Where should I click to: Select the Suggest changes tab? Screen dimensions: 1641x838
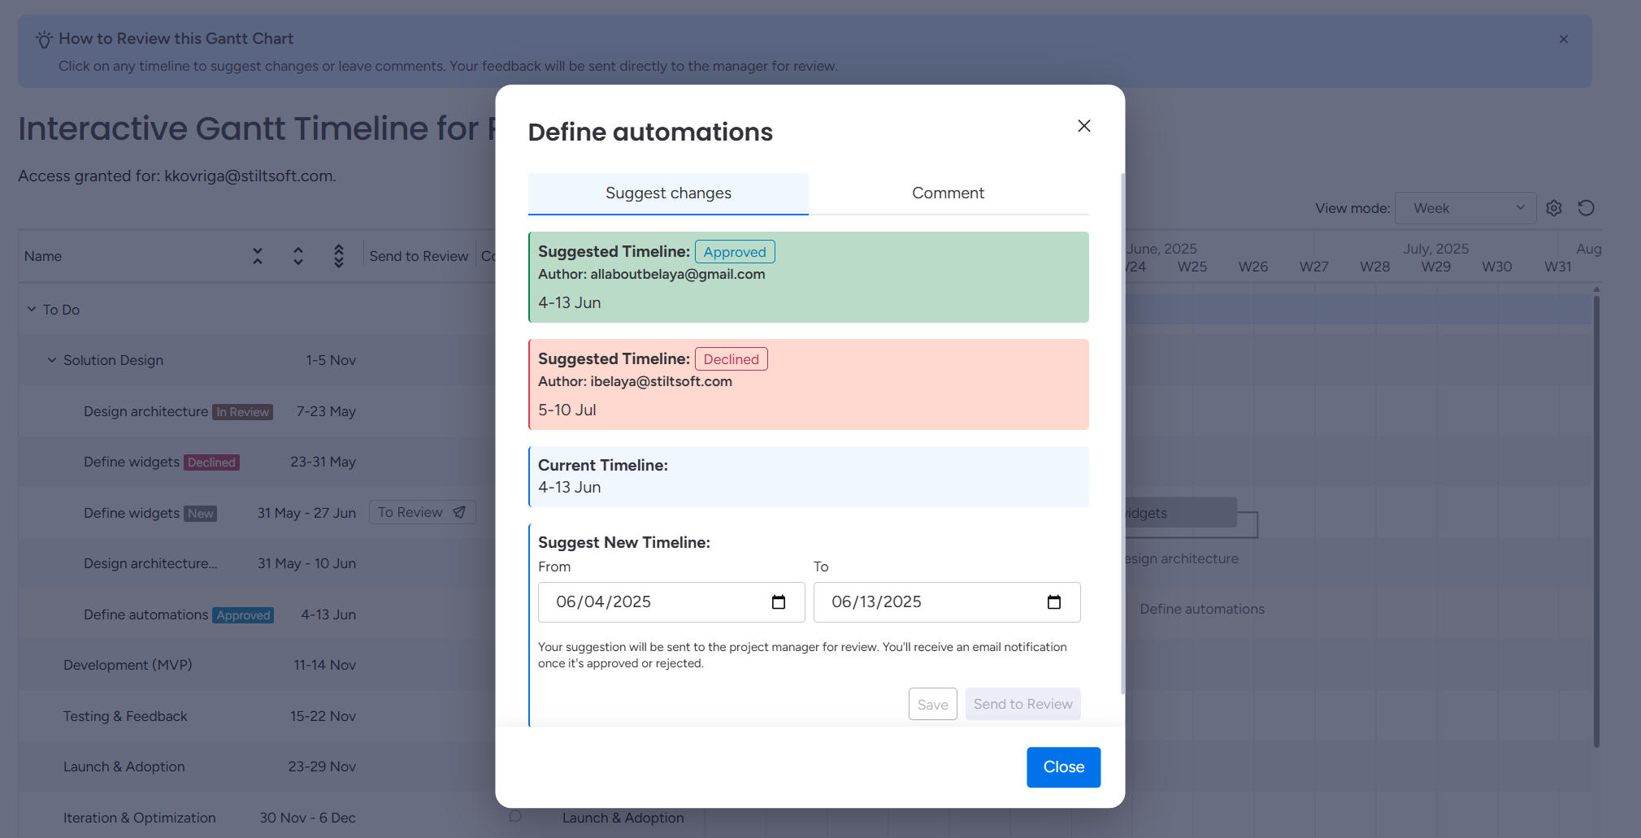(668, 193)
